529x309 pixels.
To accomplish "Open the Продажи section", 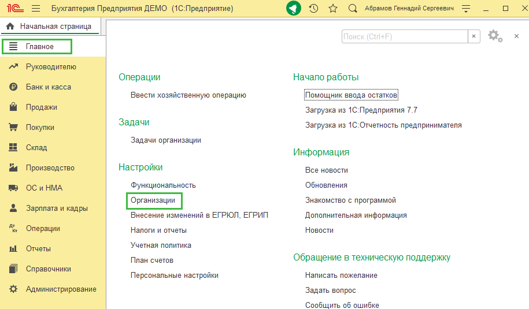I will (41, 107).
